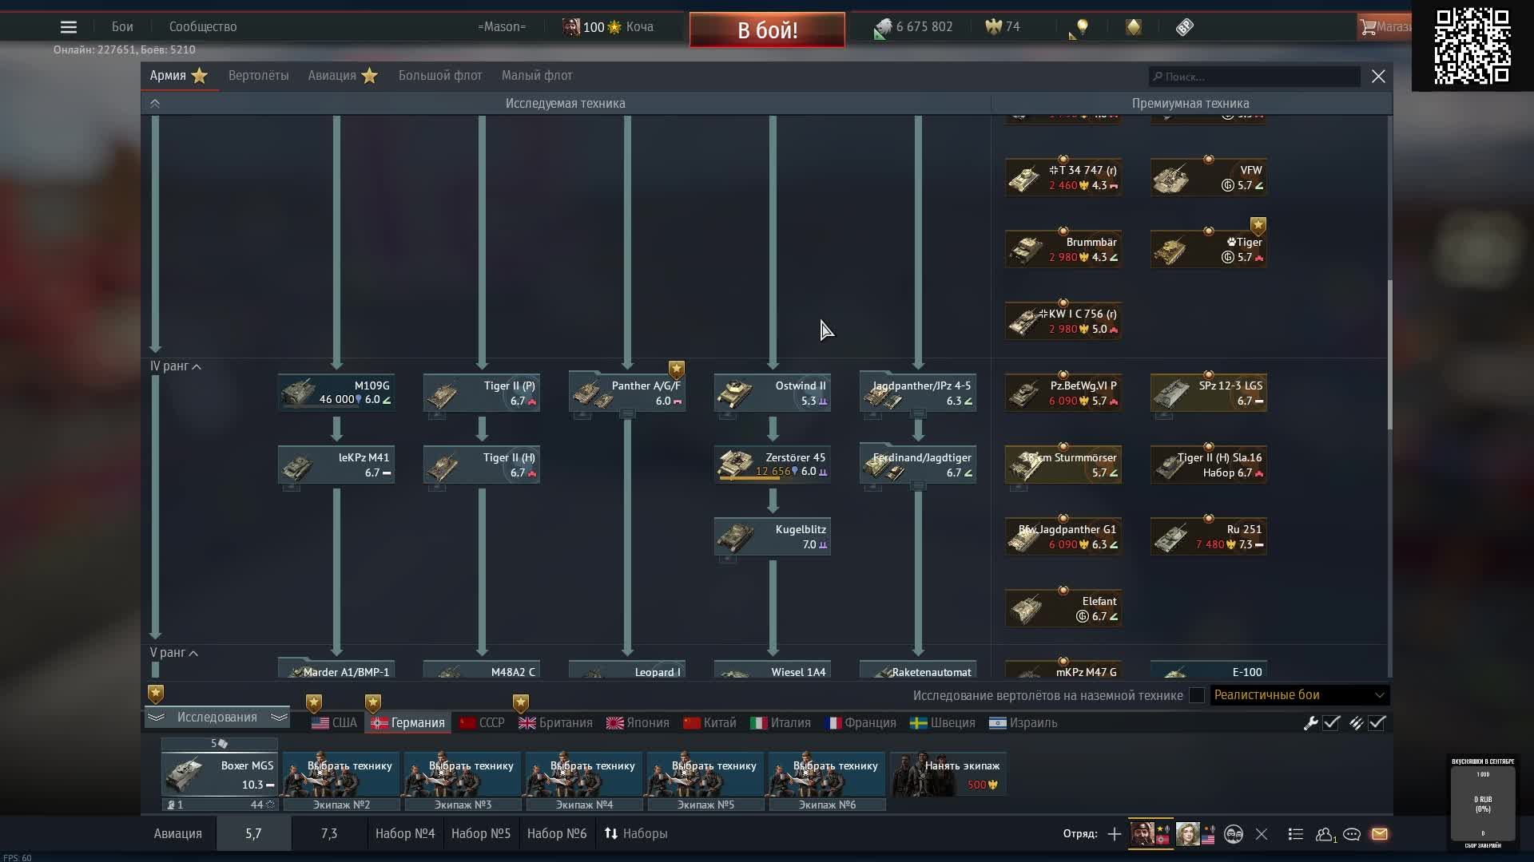This screenshot has height=862, width=1534.
Task: Hire crew for 500 golden eagles
Action: [948, 775]
